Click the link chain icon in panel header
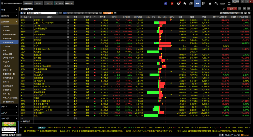This screenshot has height=137, width=253. coord(224,9)
